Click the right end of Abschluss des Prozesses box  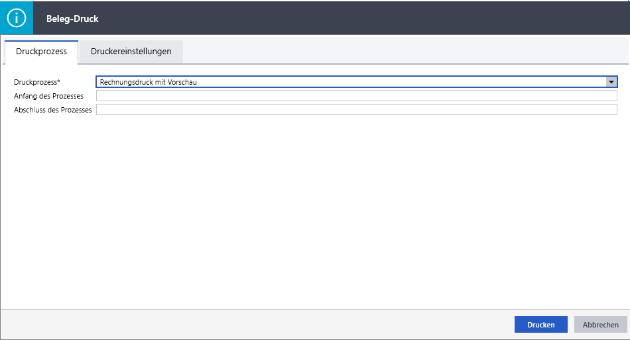coord(610,110)
